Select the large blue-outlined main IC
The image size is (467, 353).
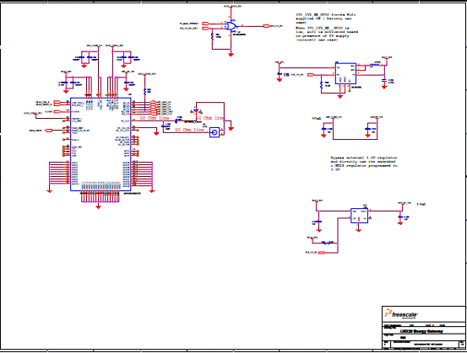[100, 144]
